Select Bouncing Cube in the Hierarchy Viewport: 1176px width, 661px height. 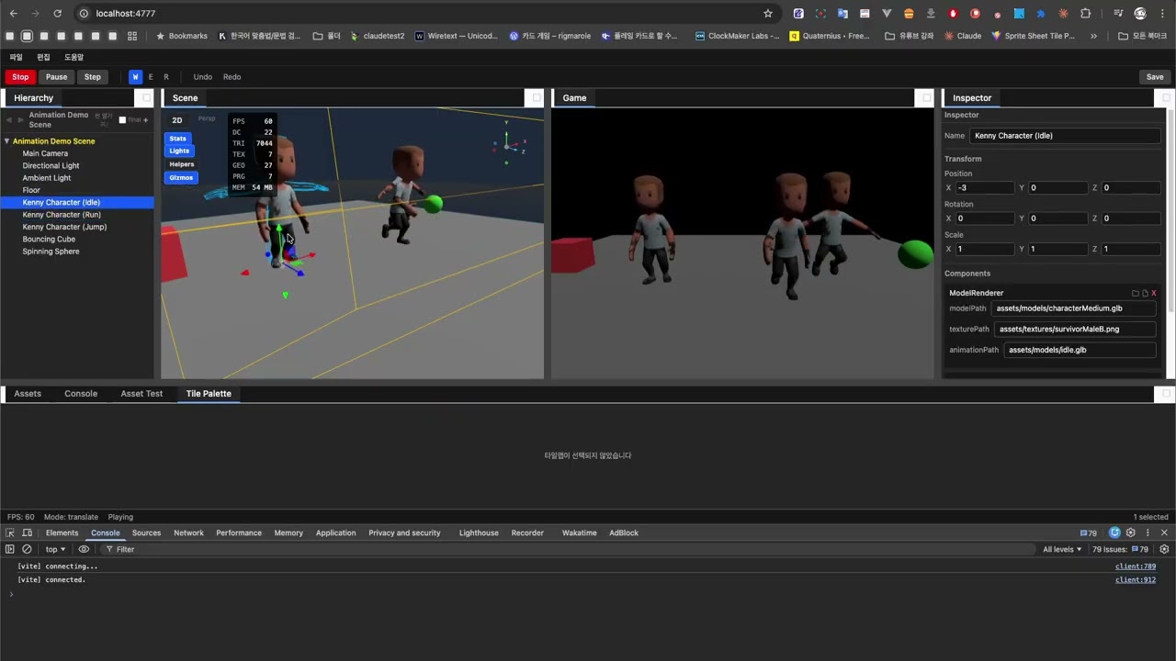[x=49, y=239]
